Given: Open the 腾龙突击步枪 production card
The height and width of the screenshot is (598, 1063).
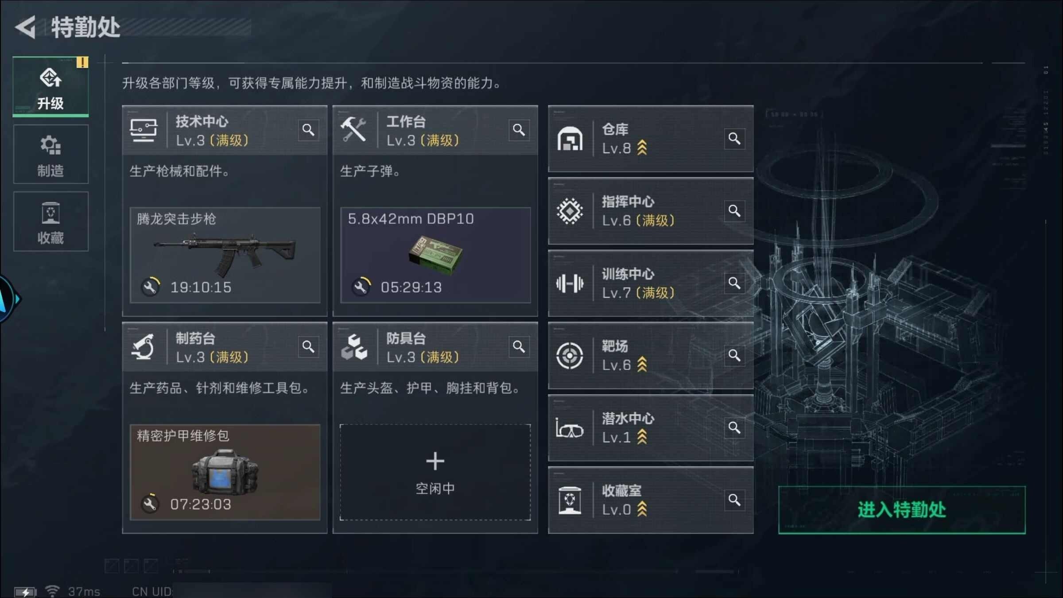Looking at the screenshot, I should click(x=225, y=255).
